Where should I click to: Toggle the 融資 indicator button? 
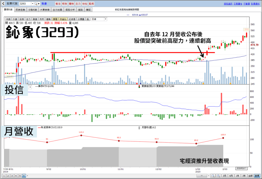pyautogui.click(x=35, y=19)
